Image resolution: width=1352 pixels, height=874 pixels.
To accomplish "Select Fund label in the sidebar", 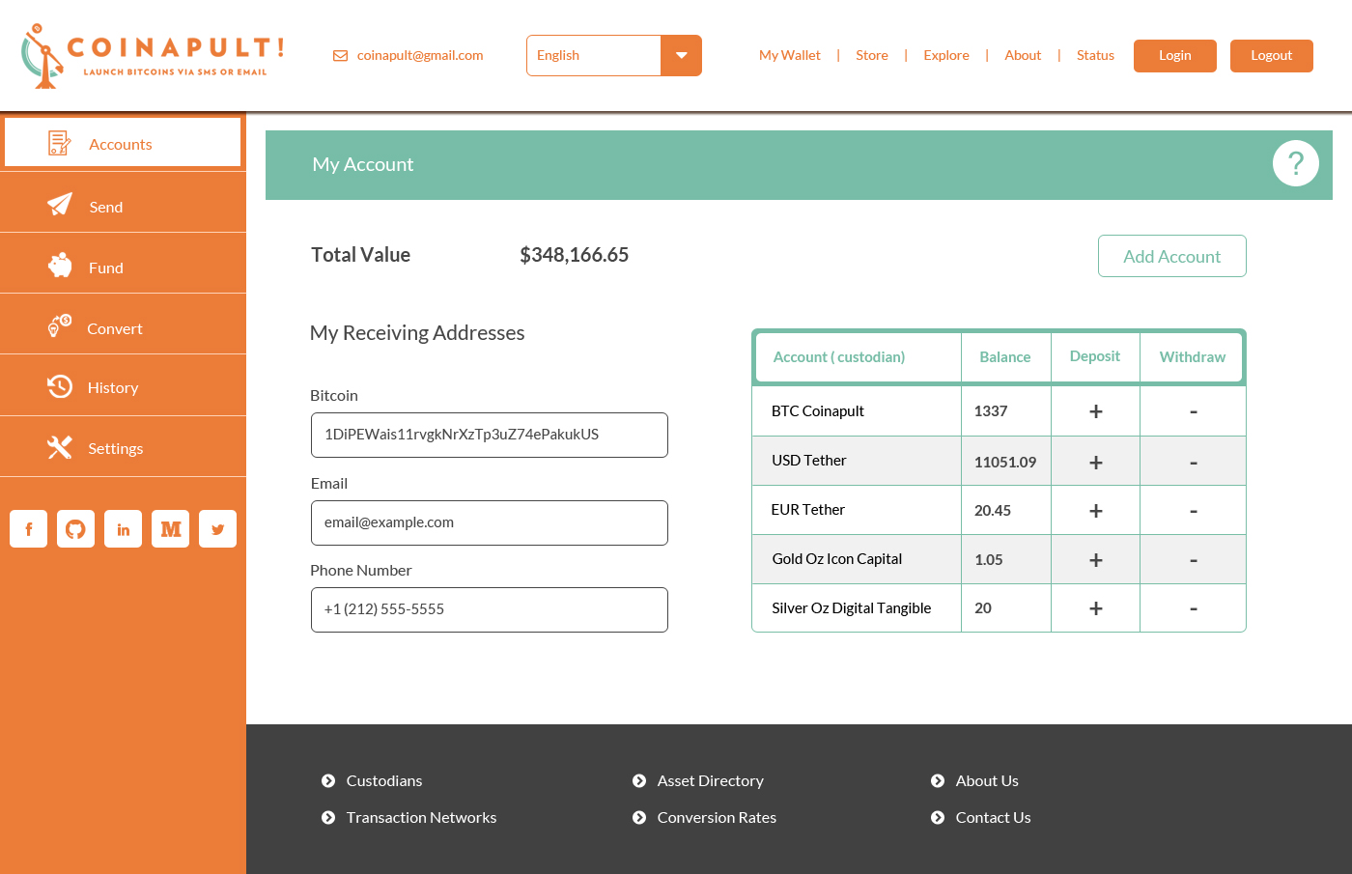I will [106, 268].
